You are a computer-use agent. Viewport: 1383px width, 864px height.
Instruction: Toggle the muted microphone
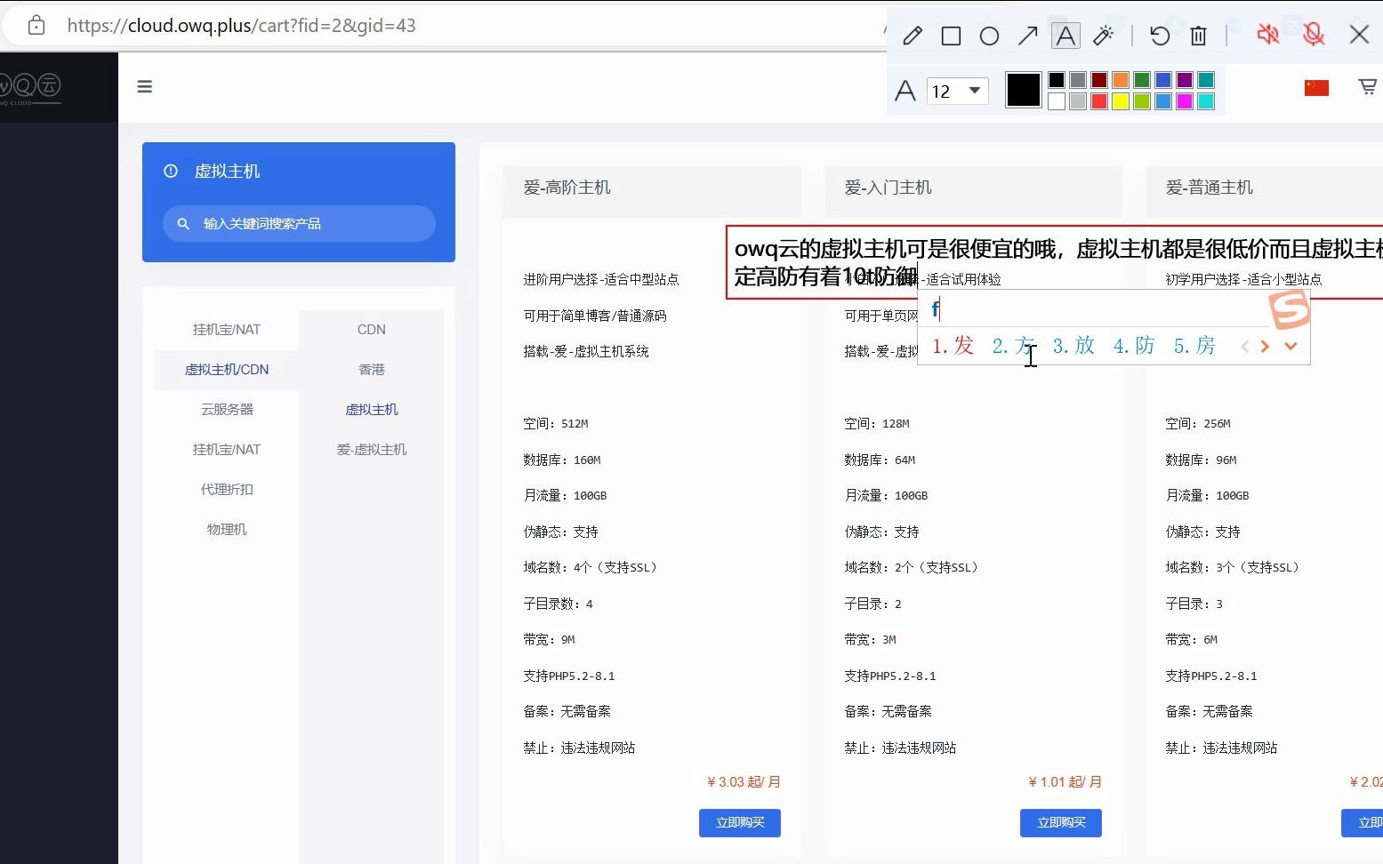click(x=1314, y=35)
